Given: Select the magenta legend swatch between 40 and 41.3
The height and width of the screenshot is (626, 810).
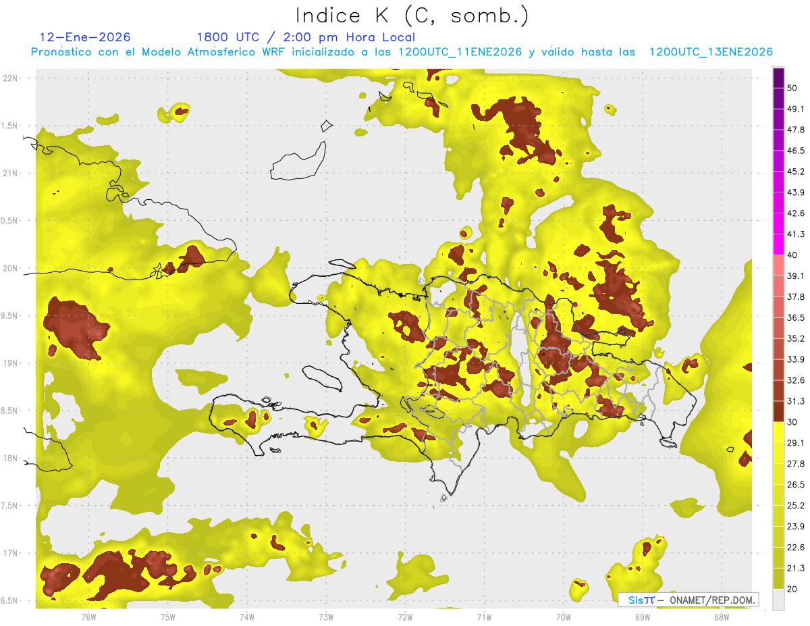Looking at the screenshot, I should click(x=778, y=244).
